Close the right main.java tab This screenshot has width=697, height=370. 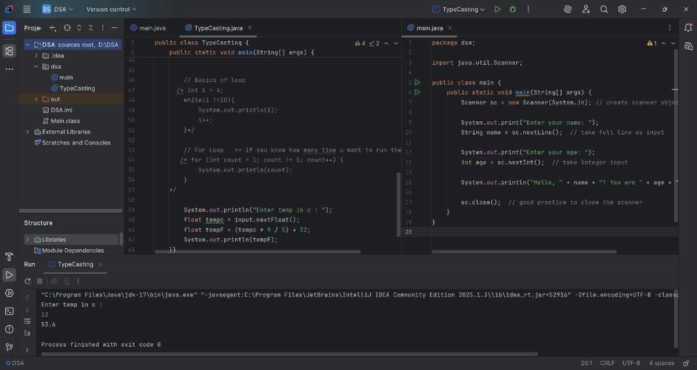click(x=450, y=28)
